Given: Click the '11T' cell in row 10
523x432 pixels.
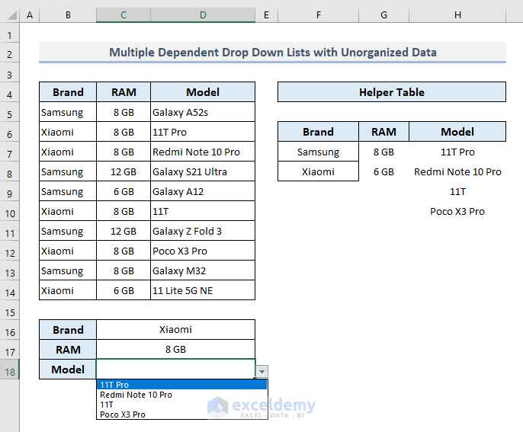Looking at the screenshot, I should 203,211.
